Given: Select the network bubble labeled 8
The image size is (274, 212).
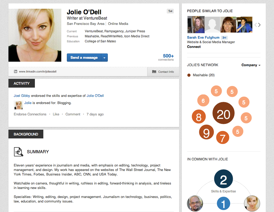Looking at the screenshot, I should 199,117.
